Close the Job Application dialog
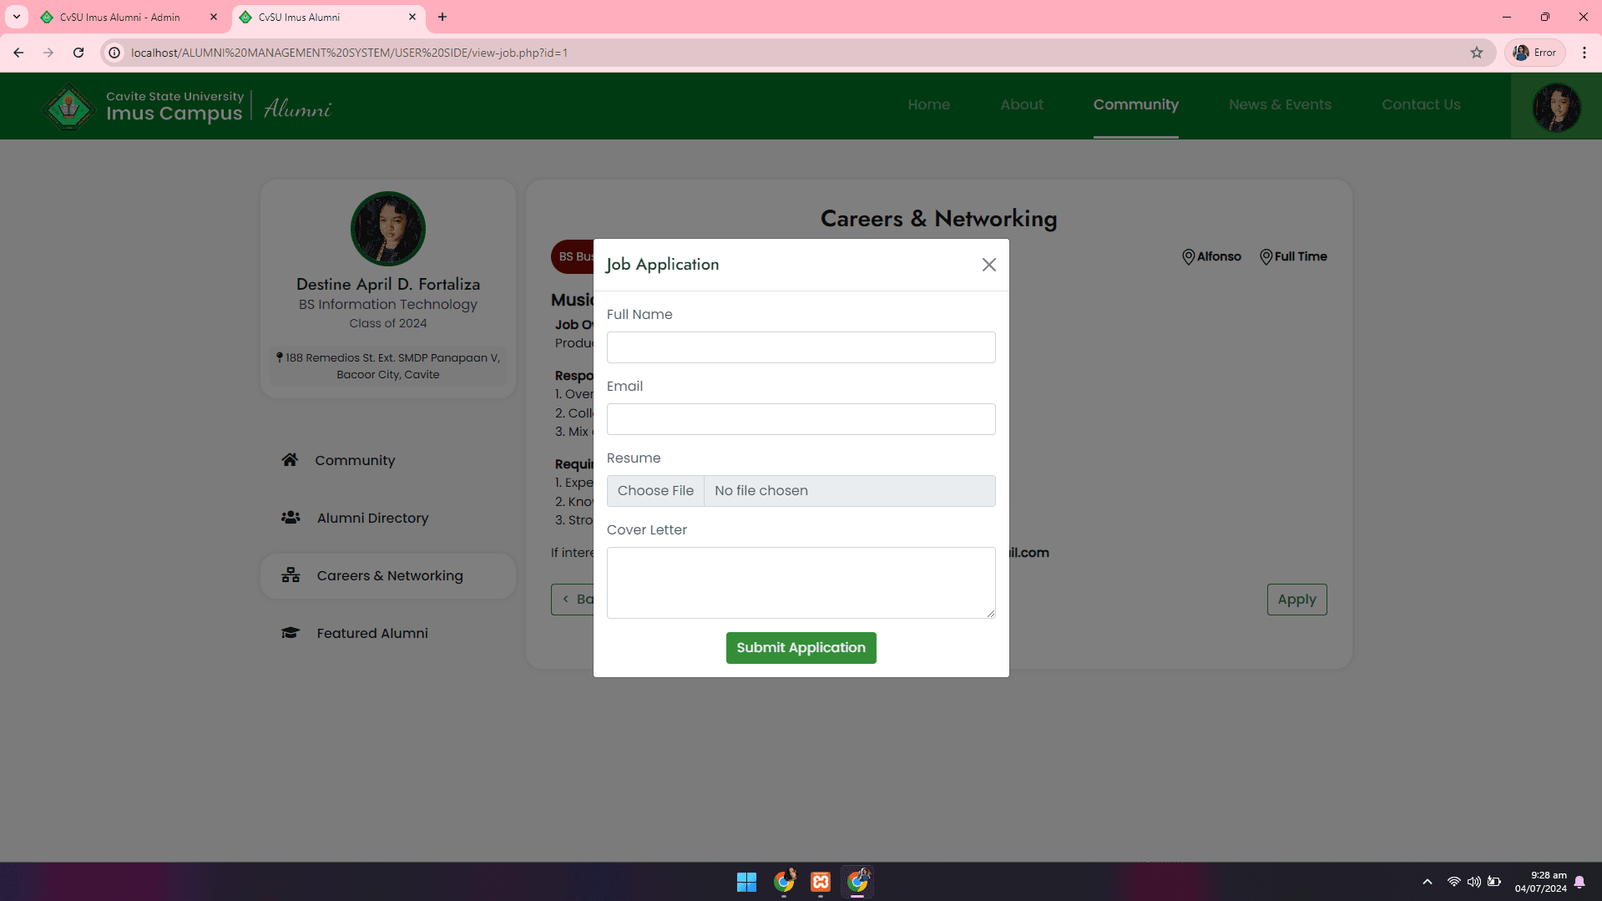The width and height of the screenshot is (1602, 901). [x=988, y=265]
